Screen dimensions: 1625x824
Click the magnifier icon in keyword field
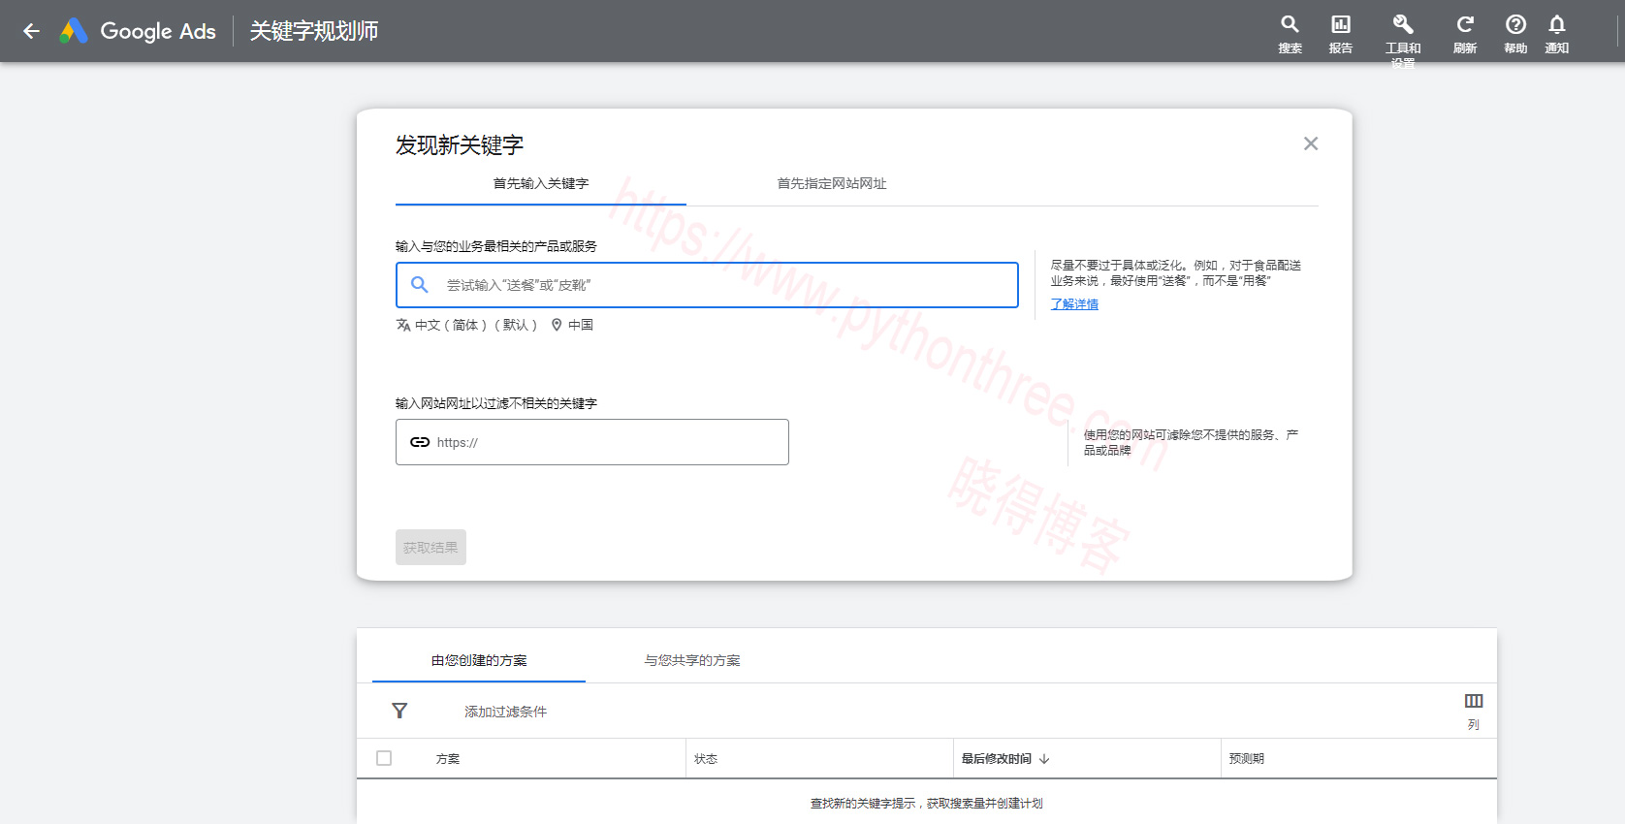(x=420, y=285)
